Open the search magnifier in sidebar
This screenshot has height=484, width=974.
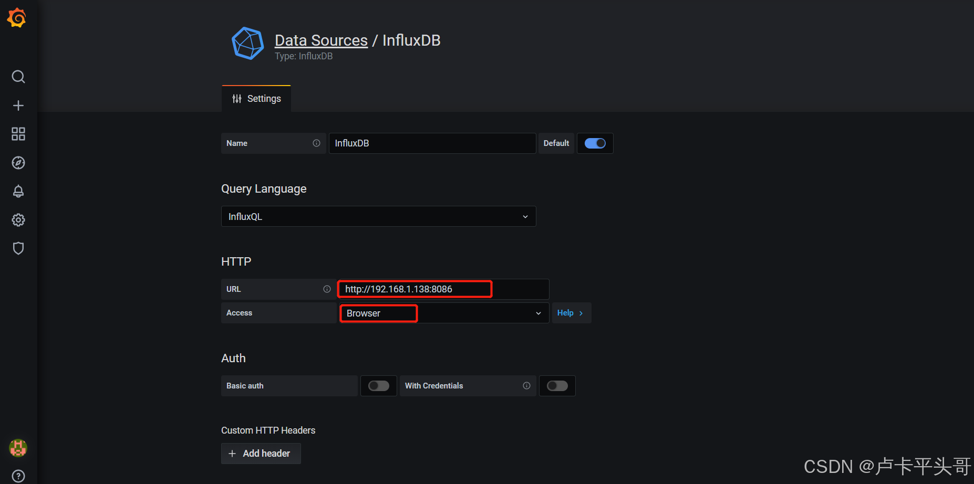pyautogui.click(x=18, y=77)
